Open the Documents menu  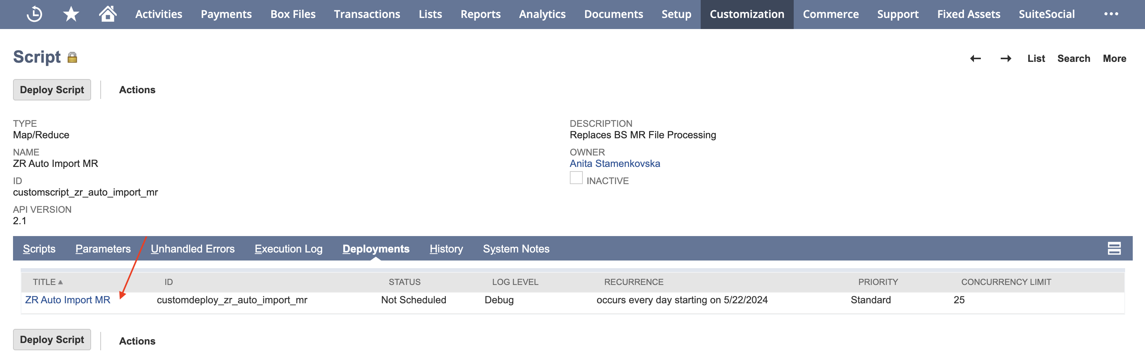[613, 14]
